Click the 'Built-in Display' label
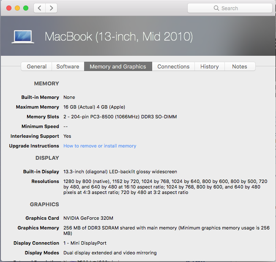 tap(41, 172)
